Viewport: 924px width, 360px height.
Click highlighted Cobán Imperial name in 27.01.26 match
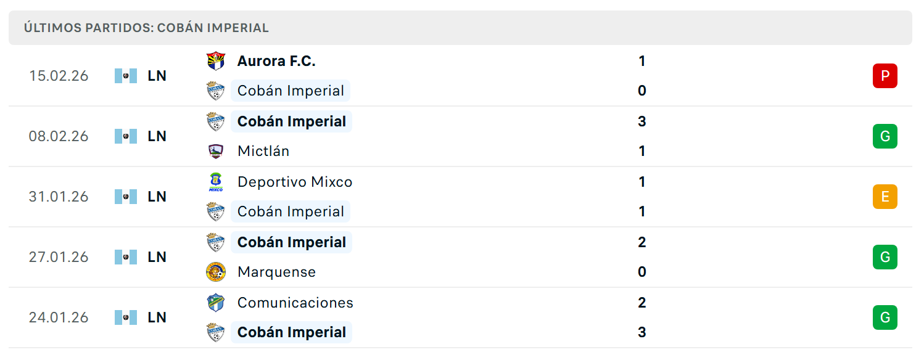coord(291,242)
